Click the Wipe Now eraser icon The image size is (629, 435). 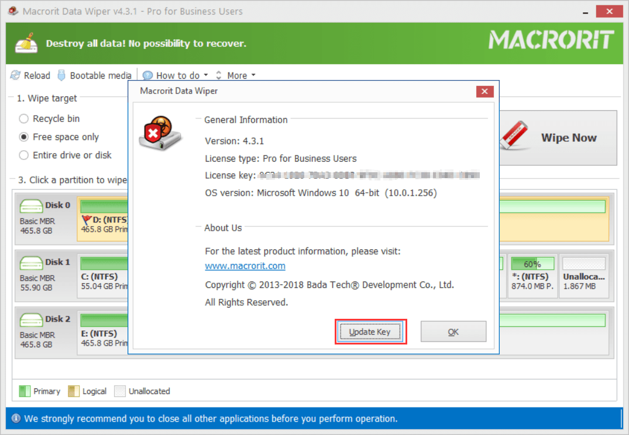[x=514, y=135]
